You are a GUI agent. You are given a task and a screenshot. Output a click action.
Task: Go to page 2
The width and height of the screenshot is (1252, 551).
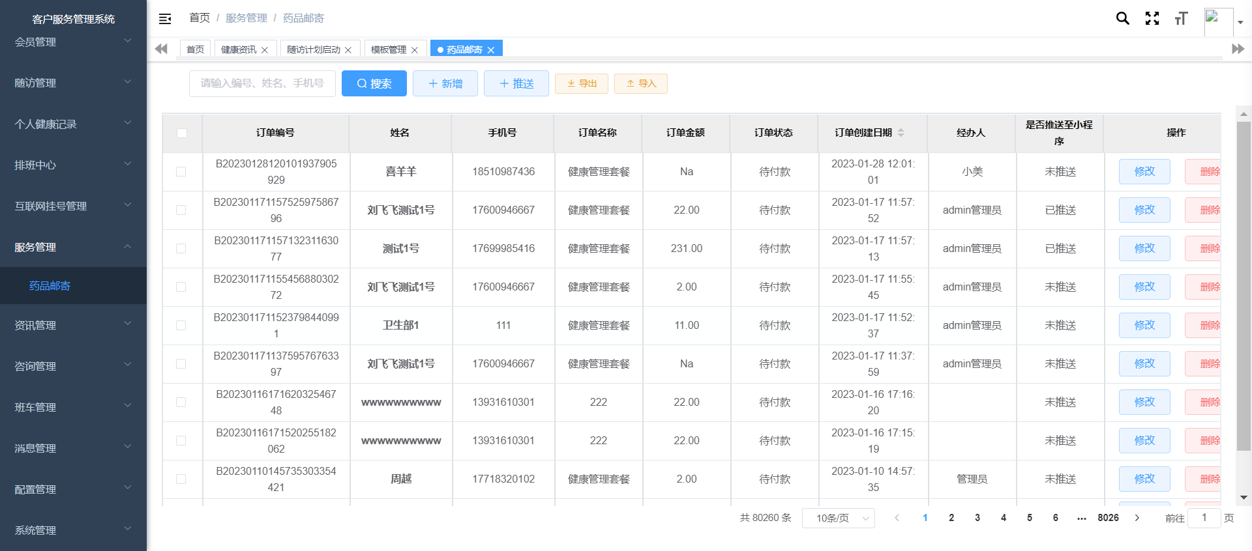coord(951,518)
